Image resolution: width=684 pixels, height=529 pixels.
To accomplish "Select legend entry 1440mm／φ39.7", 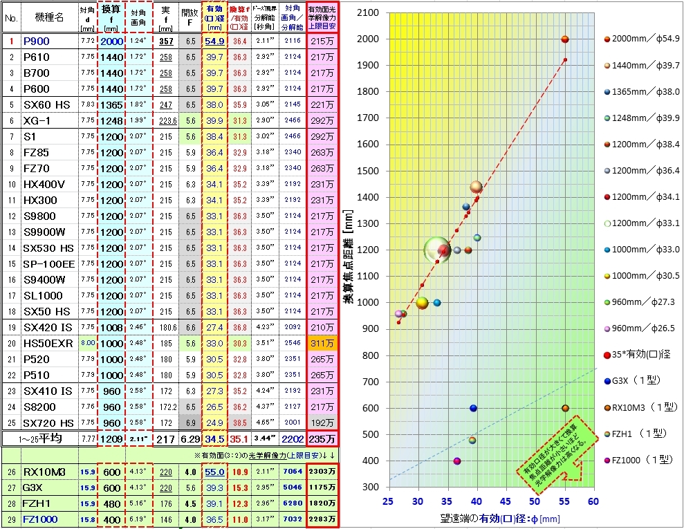I will click(x=642, y=66).
